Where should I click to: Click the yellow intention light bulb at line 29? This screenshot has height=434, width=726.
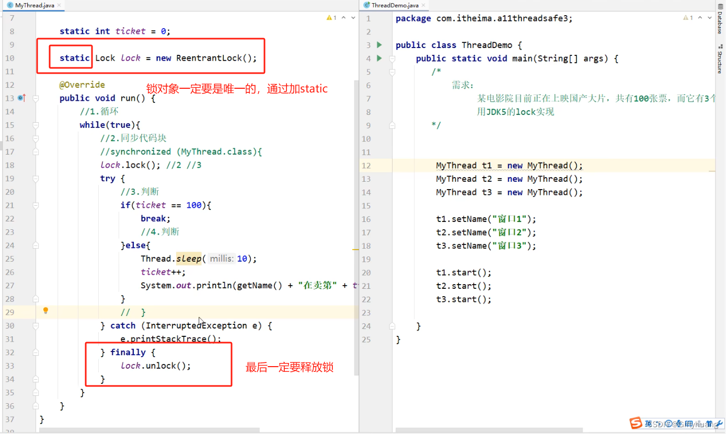[x=45, y=311]
